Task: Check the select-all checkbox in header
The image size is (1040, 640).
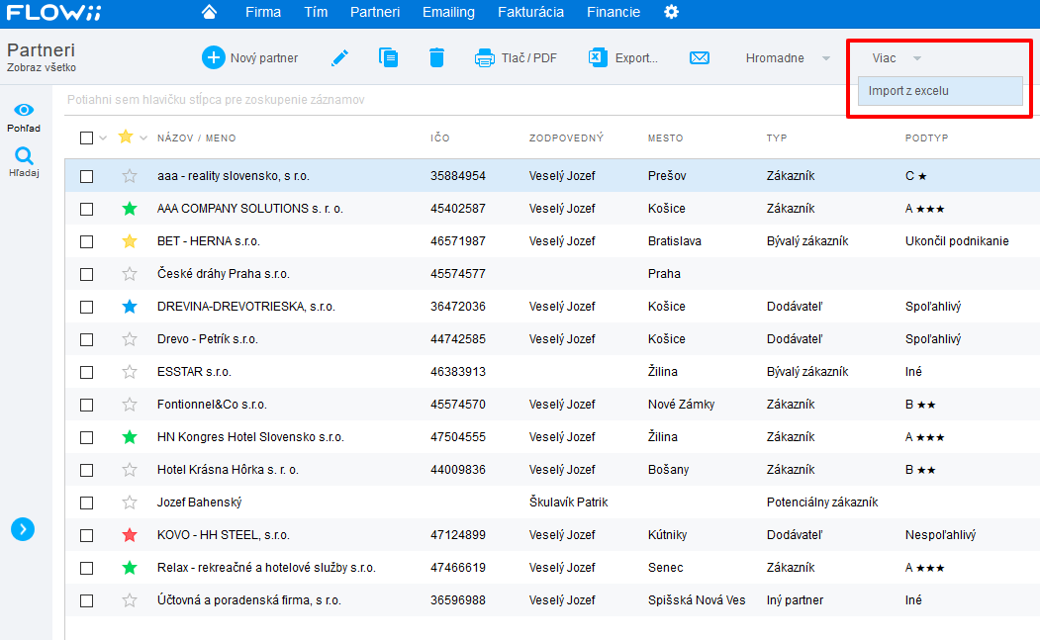Action: tap(86, 137)
